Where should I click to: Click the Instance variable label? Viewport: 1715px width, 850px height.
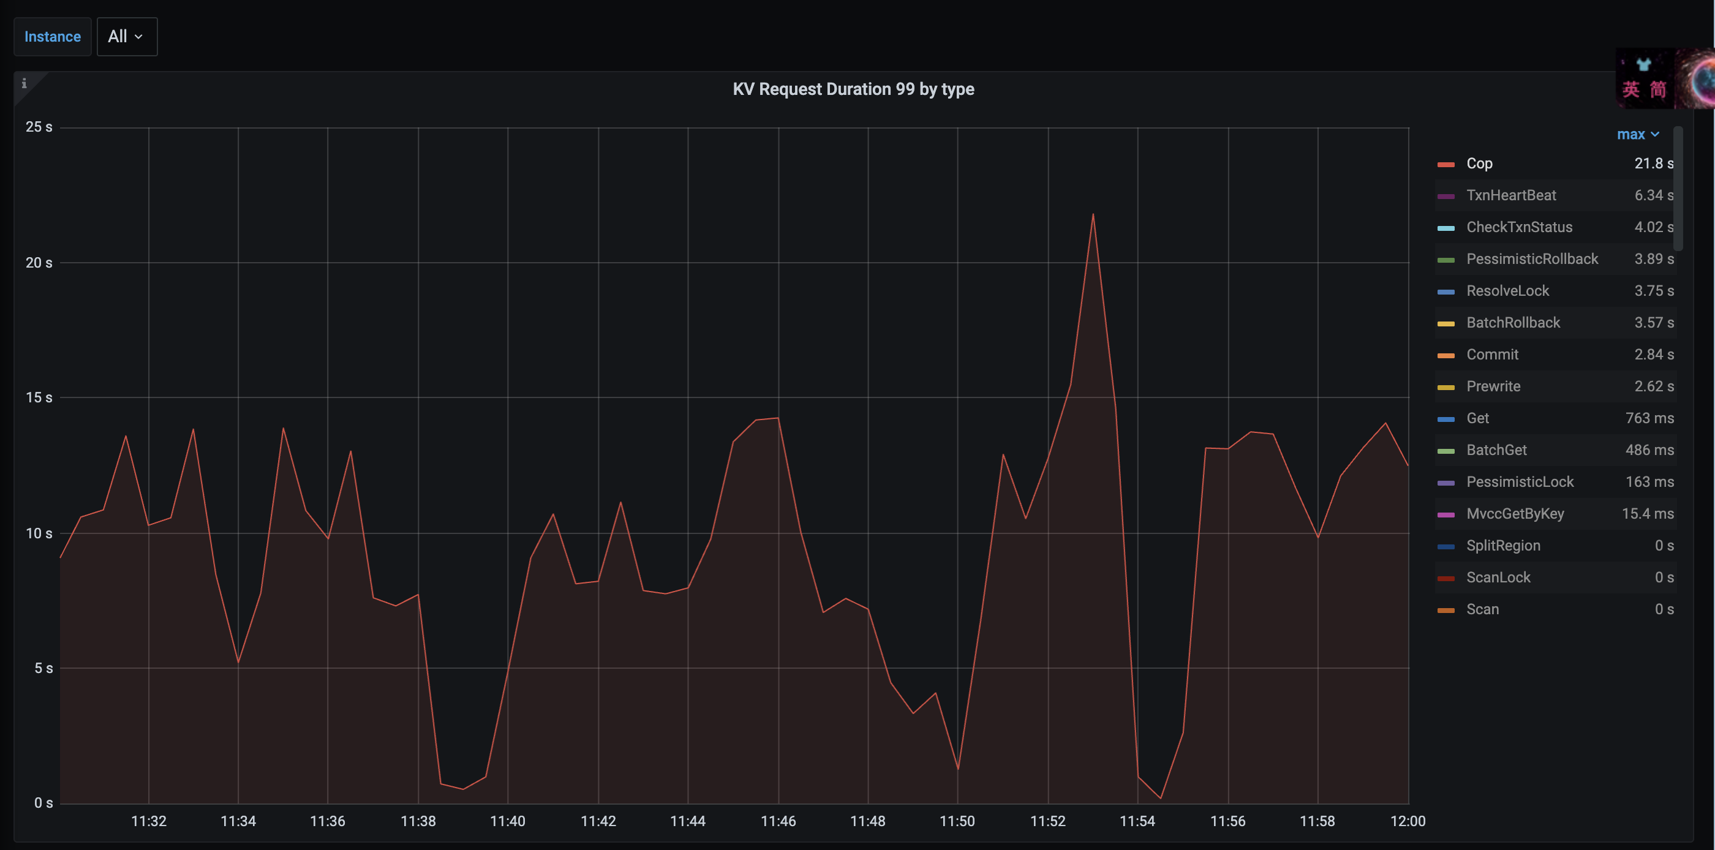[x=53, y=37]
